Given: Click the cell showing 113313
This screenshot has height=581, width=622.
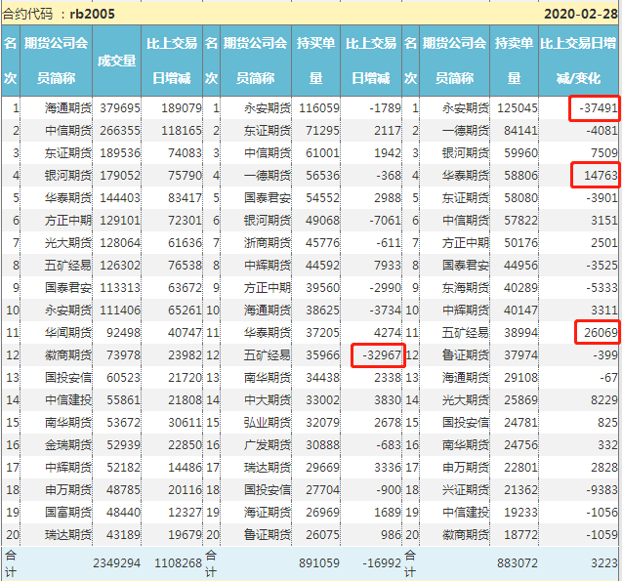Looking at the screenshot, I should click(120, 287).
